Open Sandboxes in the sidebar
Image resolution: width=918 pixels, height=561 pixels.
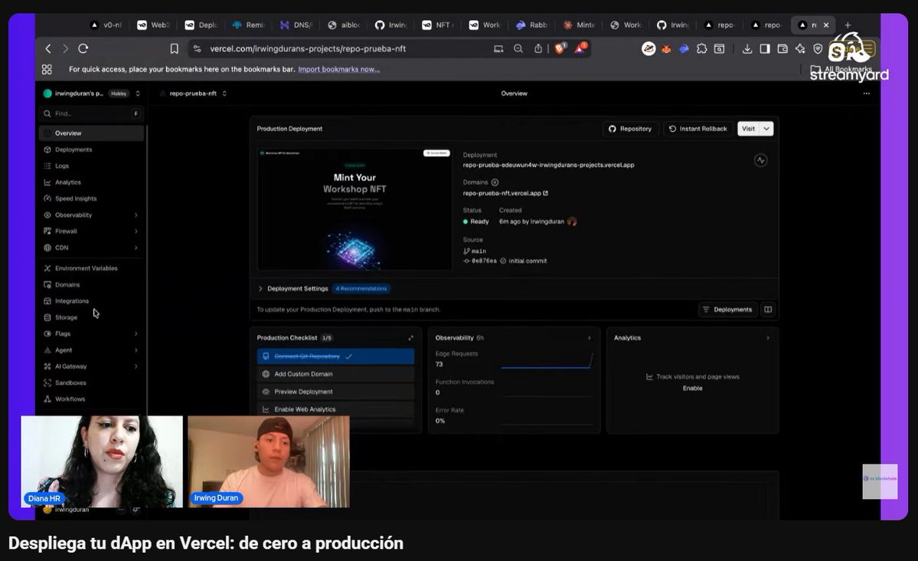click(x=70, y=382)
